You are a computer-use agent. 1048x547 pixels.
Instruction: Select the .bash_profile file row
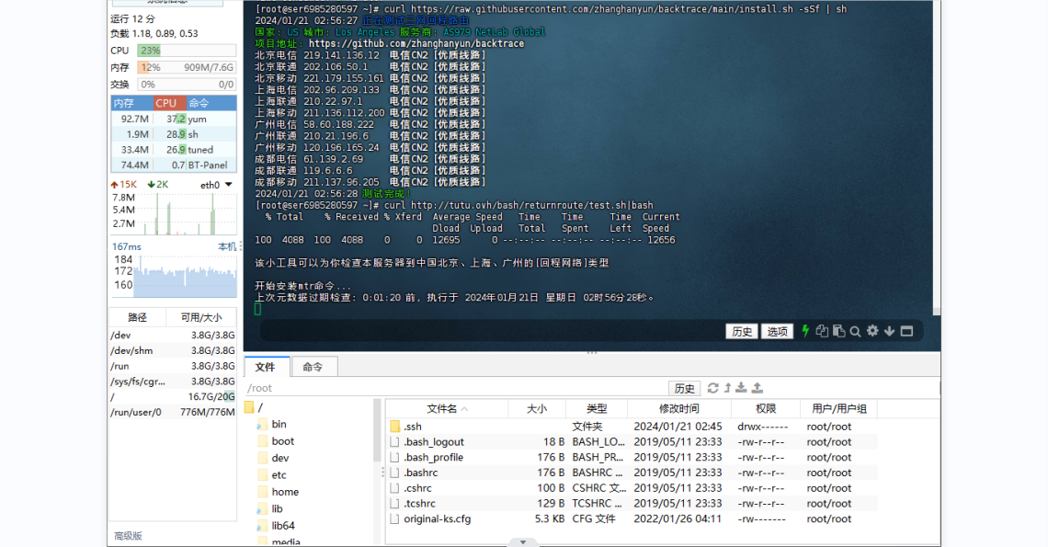pos(631,458)
